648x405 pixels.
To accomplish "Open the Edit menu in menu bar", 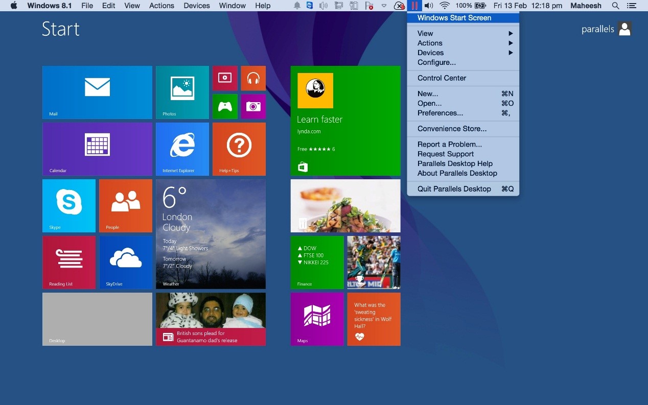I will [108, 6].
